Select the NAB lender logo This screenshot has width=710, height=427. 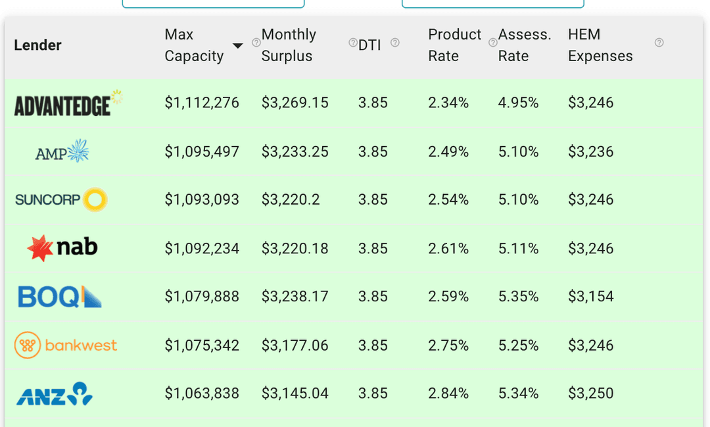62,248
